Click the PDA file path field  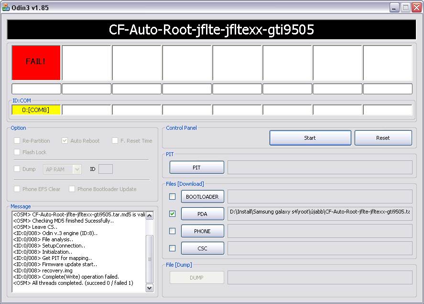coord(320,214)
